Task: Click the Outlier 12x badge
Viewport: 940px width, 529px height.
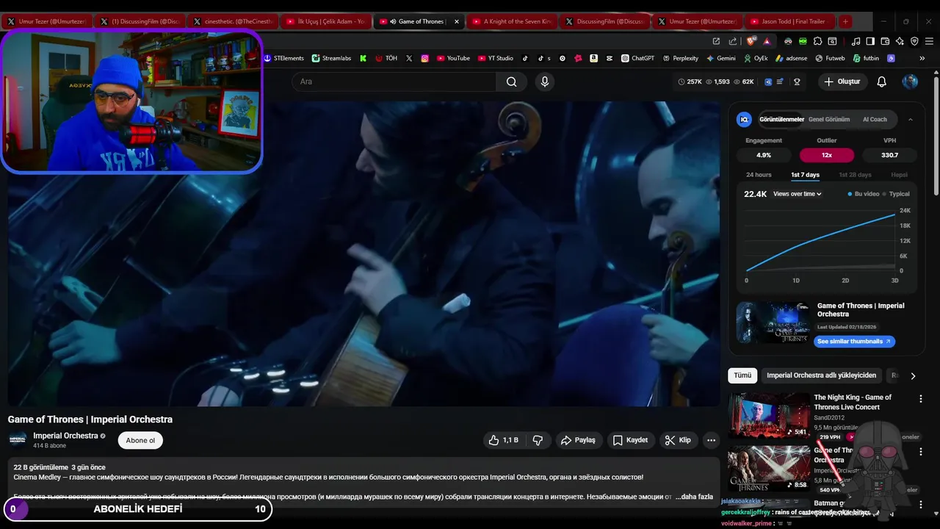Action: click(826, 155)
